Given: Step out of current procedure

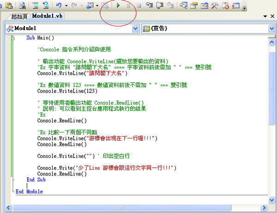Looking at the screenshot, I should (170, 6).
